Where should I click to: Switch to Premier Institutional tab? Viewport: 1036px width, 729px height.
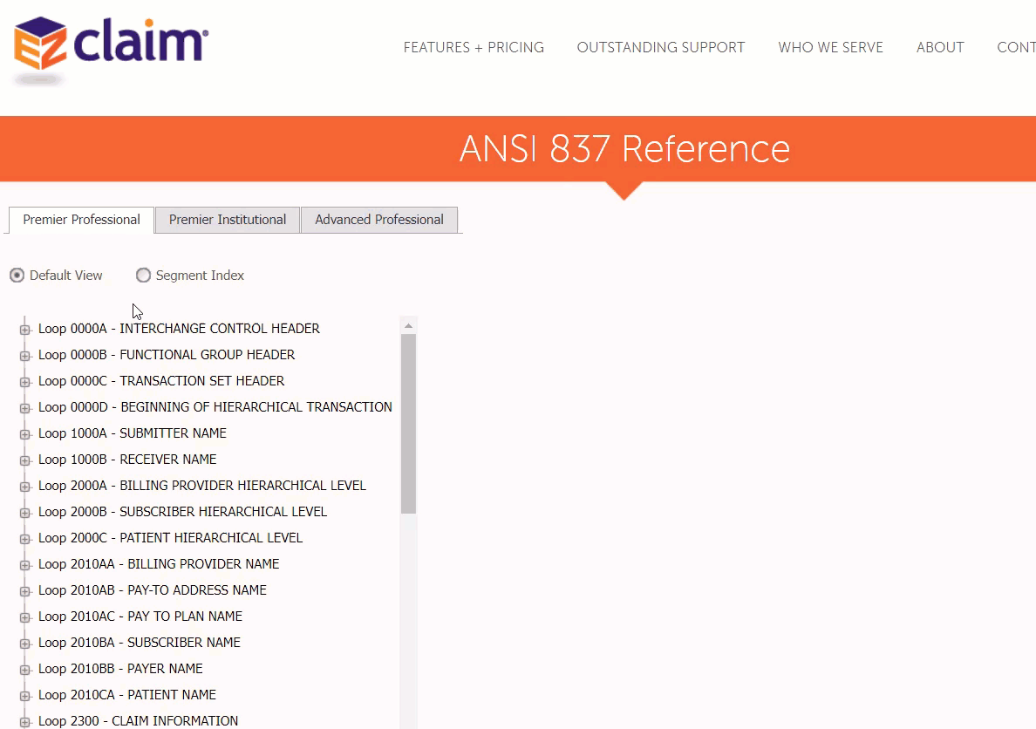(228, 220)
